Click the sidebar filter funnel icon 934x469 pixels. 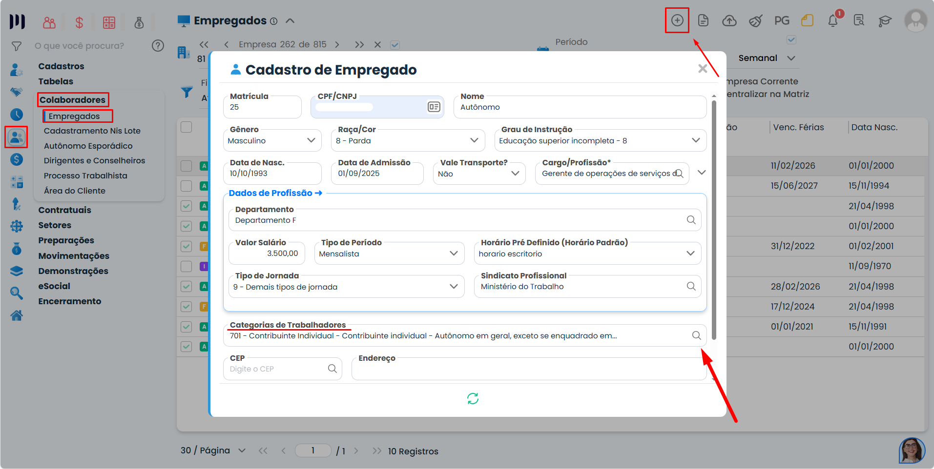click(x=17, y=46)
